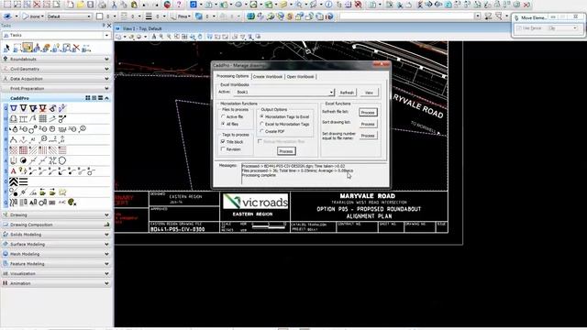Switch CaddPro task to icon grid layout
Screen dimensions: 587x330
pyautogui.click(x=88, y=98)
